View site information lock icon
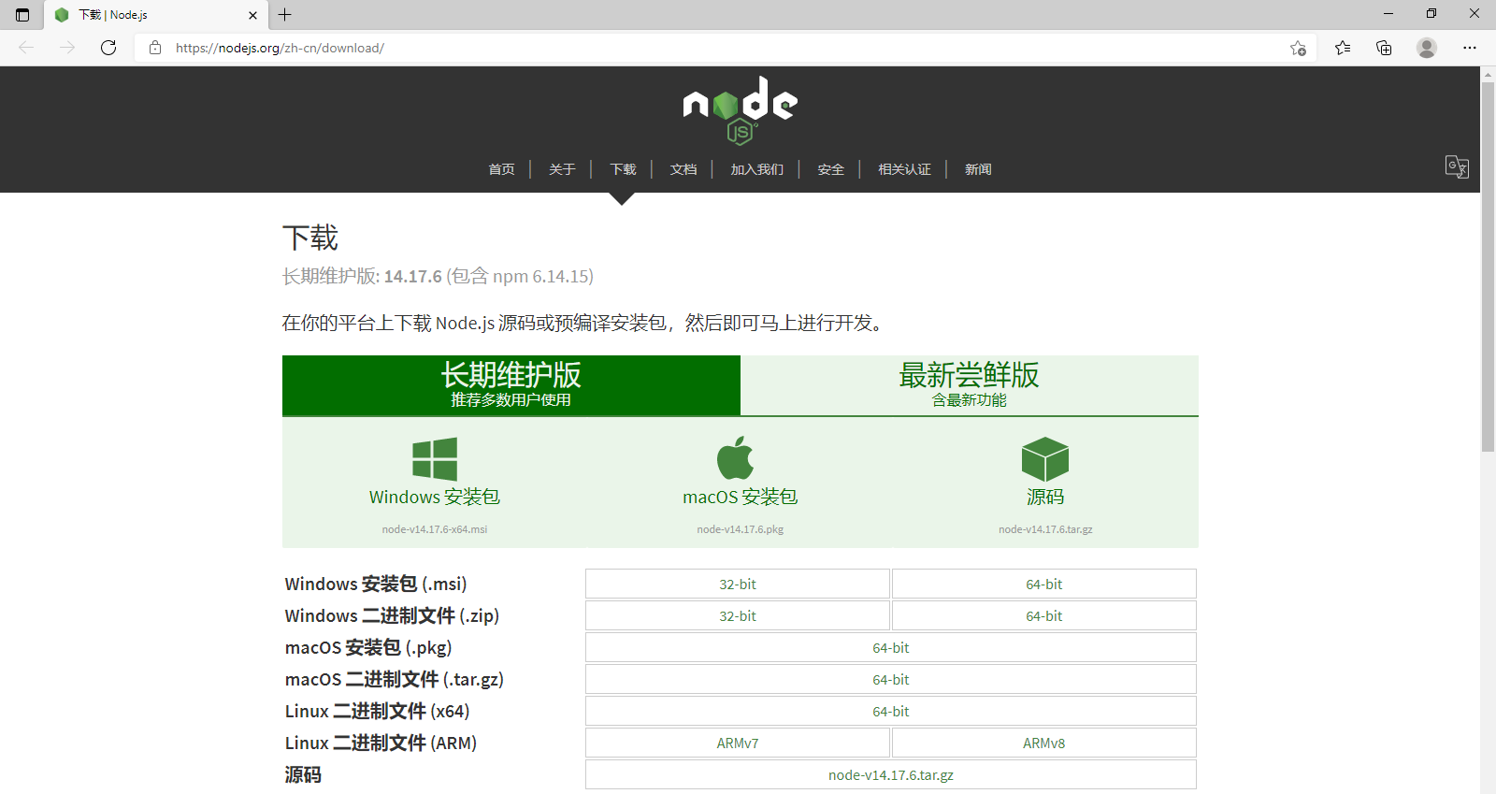Screen dimensions: 1496x794 tap(155, 48)
